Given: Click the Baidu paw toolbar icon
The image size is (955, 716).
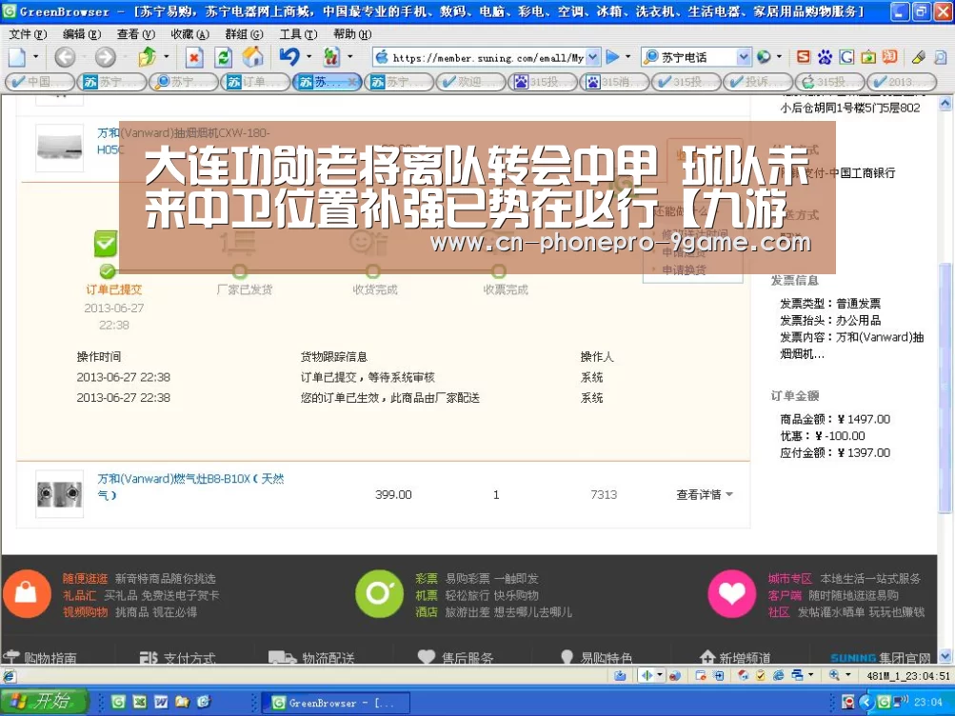Looking at the screenshot, I should [826, 57].
